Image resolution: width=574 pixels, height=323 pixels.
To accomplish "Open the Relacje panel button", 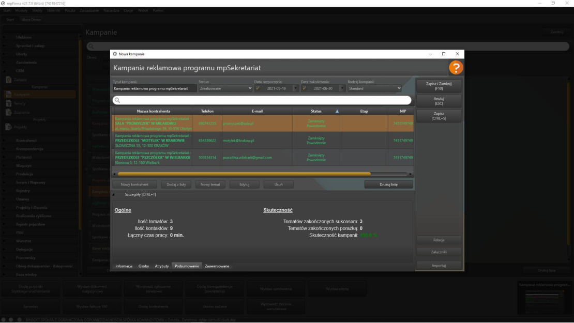I will [x=439, y=240].
